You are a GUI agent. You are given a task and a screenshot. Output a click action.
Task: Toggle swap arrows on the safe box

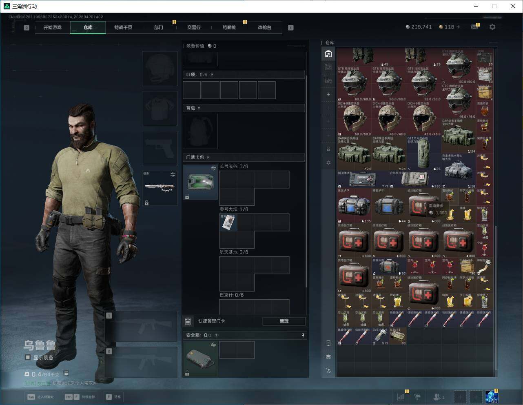coord(213,345)
